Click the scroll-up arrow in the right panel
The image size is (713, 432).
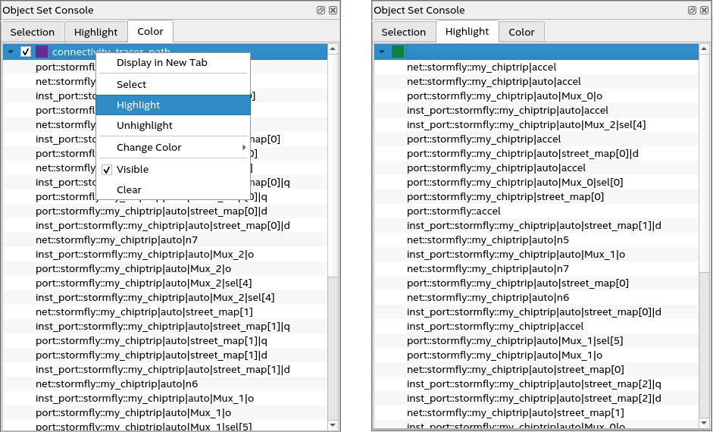(x=705, y=49)
